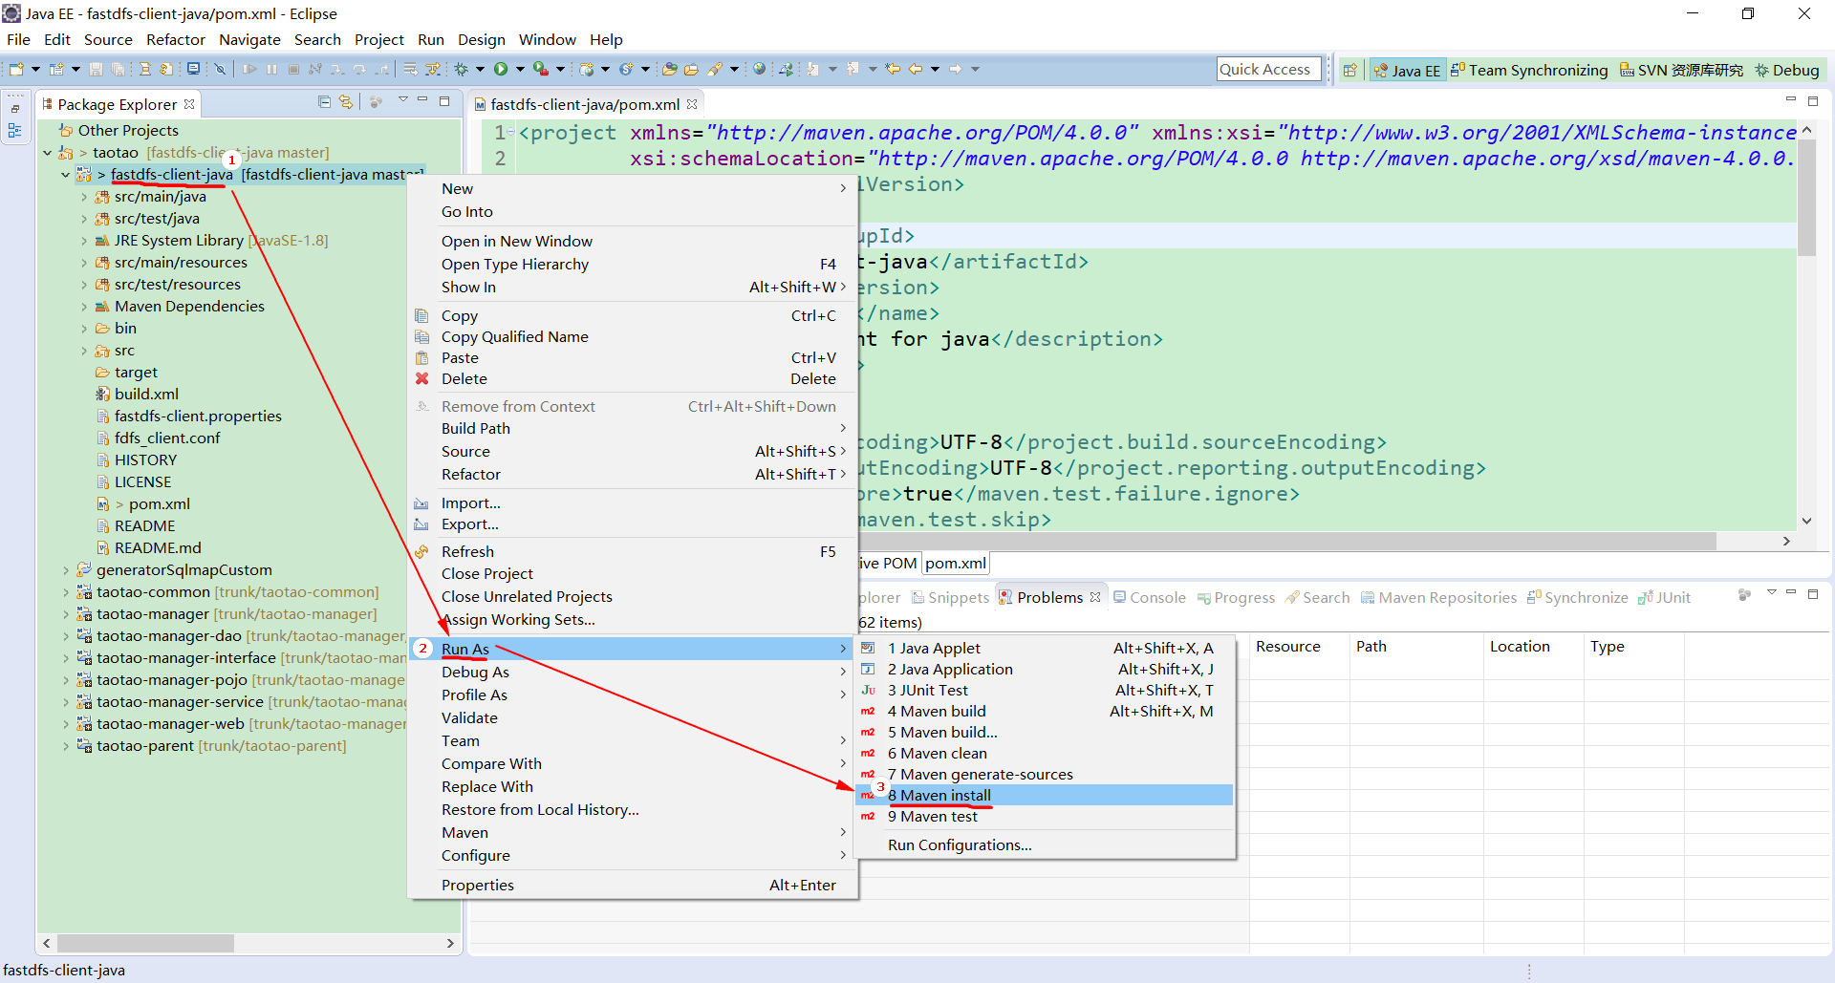This screenshot has height=983, width=1835.
Task: Choose Debug As in context menu
Action: pyautogui.click(x=632, y=672)
